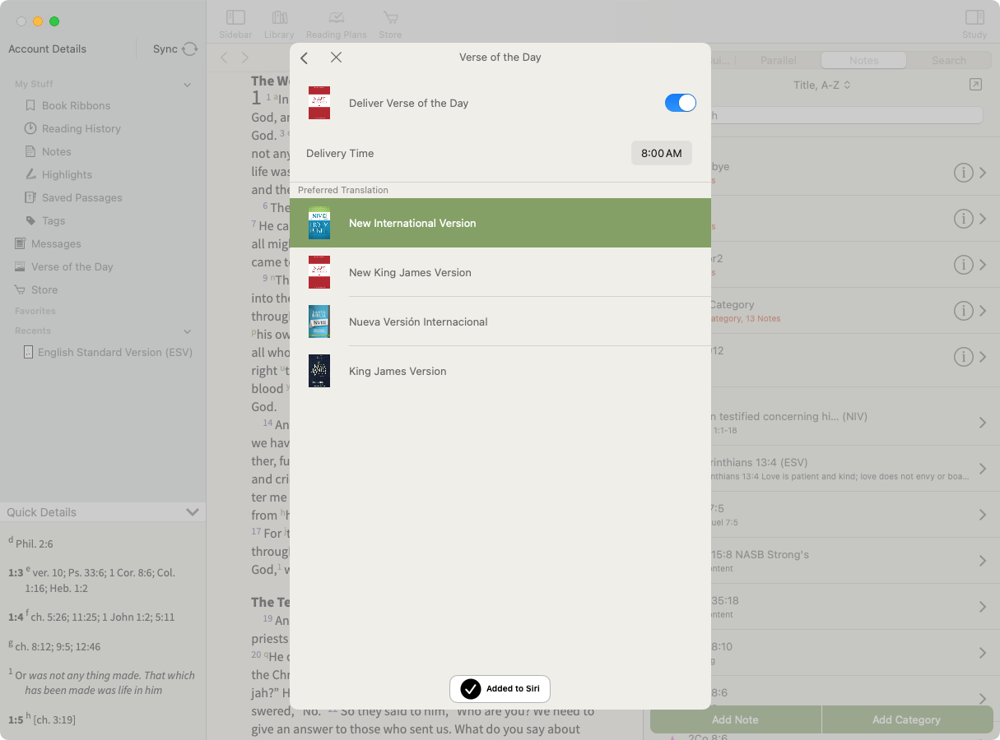Switch to the Parallel tab
Image resolution: width=1000 pixels, height=740 pixels.
[x=779, y=60]
